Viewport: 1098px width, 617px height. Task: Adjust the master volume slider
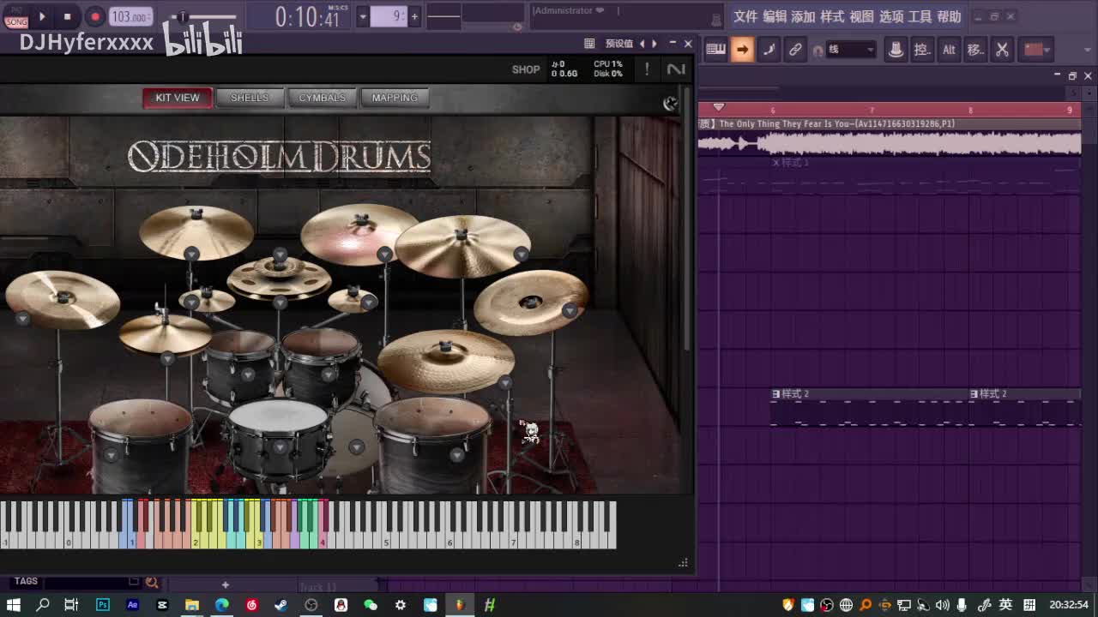[x=202, y=17]
